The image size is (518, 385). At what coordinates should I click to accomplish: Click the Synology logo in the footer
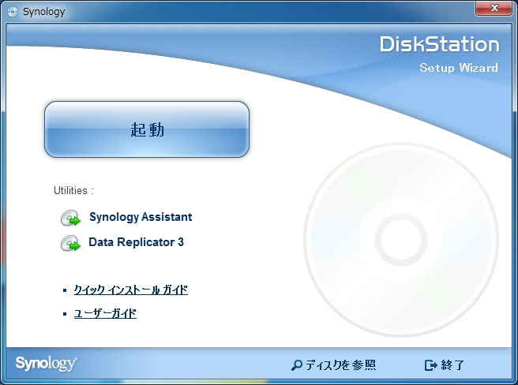click(47, 364)
